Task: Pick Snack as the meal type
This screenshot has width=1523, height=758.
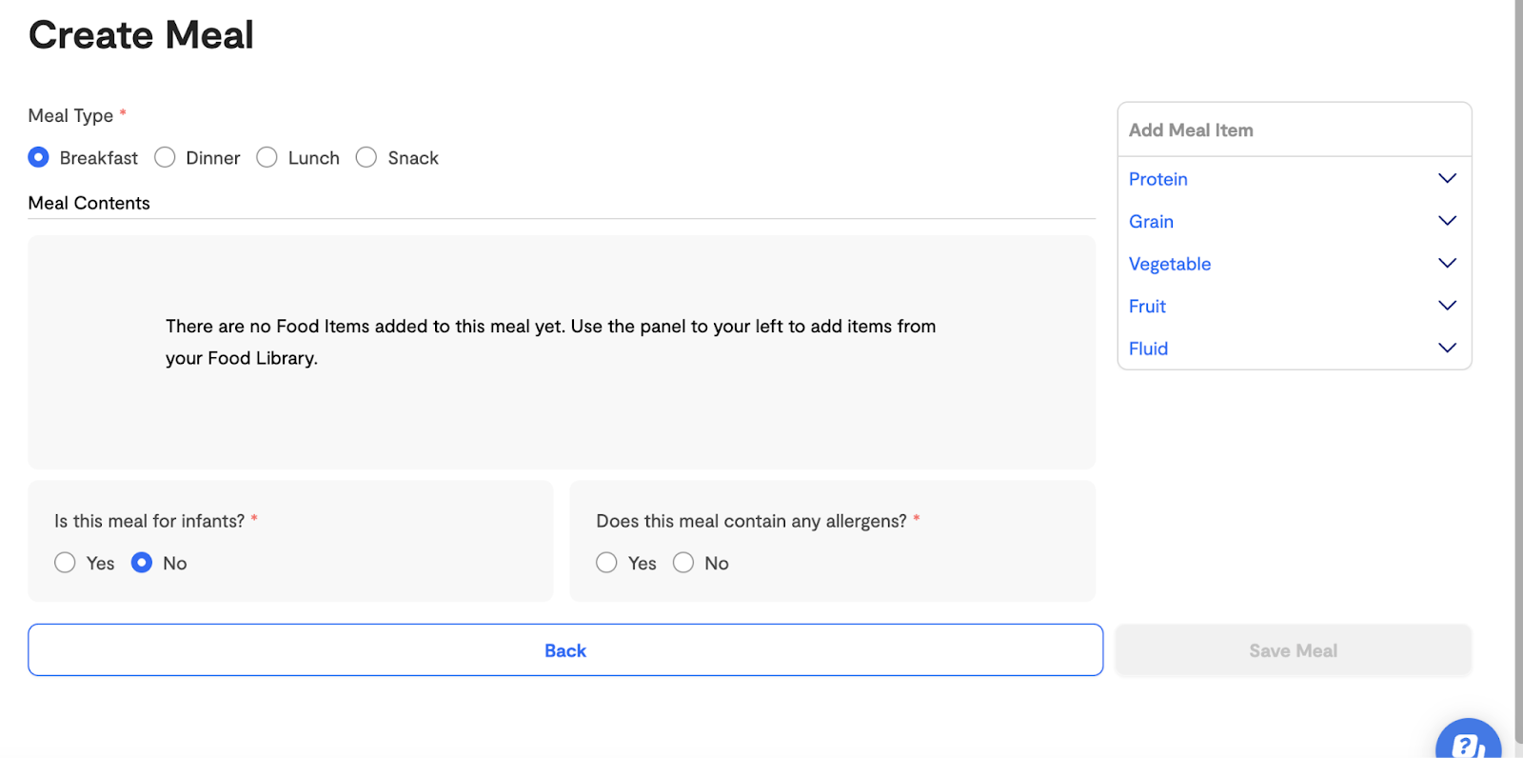Action: 366,157
